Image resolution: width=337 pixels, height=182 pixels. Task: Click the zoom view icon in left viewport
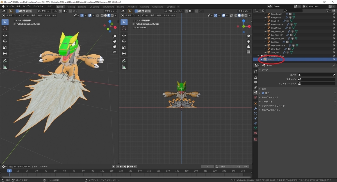(115, 36)
